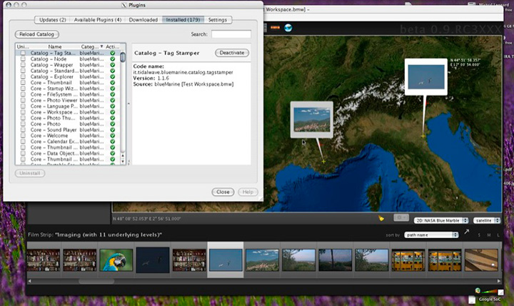The image size is (514, 306).
Task: Click green active icon for Core – Language P
Action: point(113,107)
